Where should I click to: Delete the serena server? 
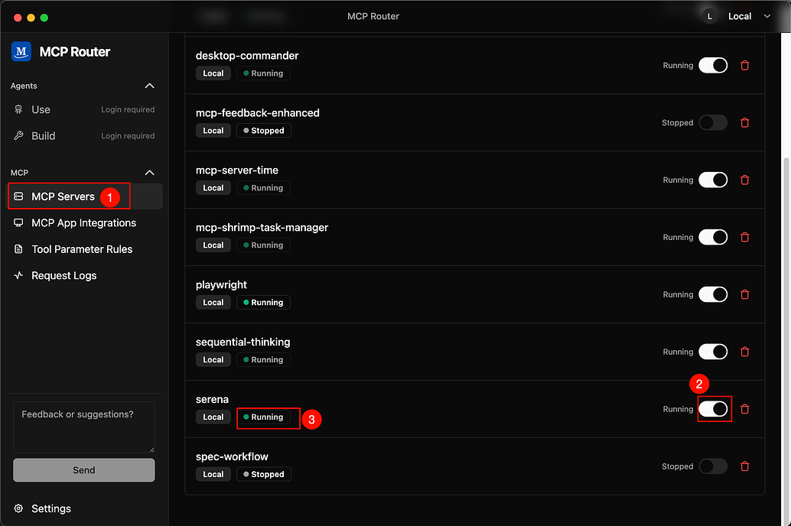(744, 409)
